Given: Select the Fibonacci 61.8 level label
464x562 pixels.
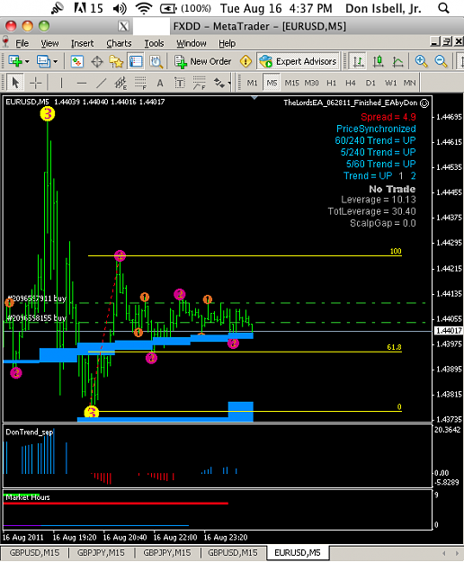Looking at the screenshot, I should [x=394, y=347].
